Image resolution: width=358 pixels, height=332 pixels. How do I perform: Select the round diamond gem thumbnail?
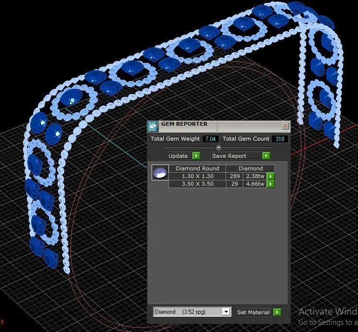click(160, 172)
